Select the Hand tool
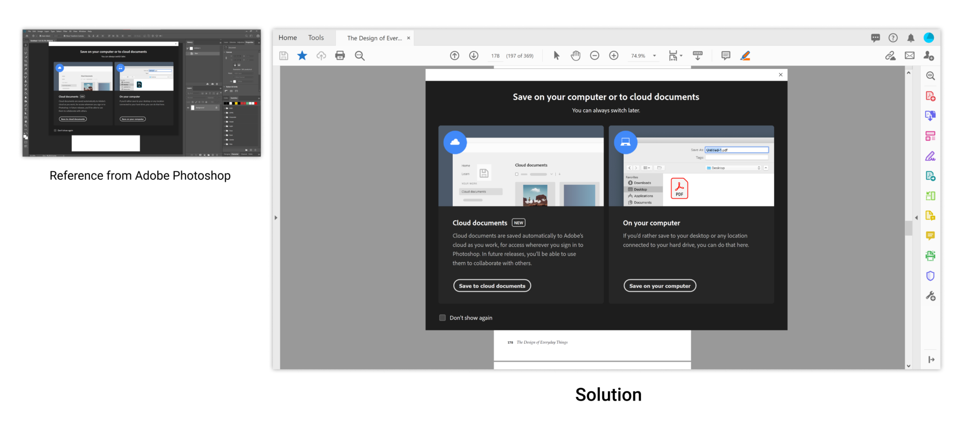The height and width of the screenshot is (443, 963). point(576,55)
